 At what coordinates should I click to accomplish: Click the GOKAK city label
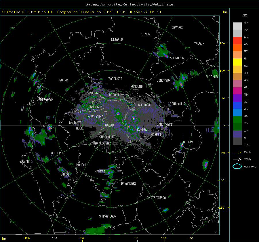point(64,80)
